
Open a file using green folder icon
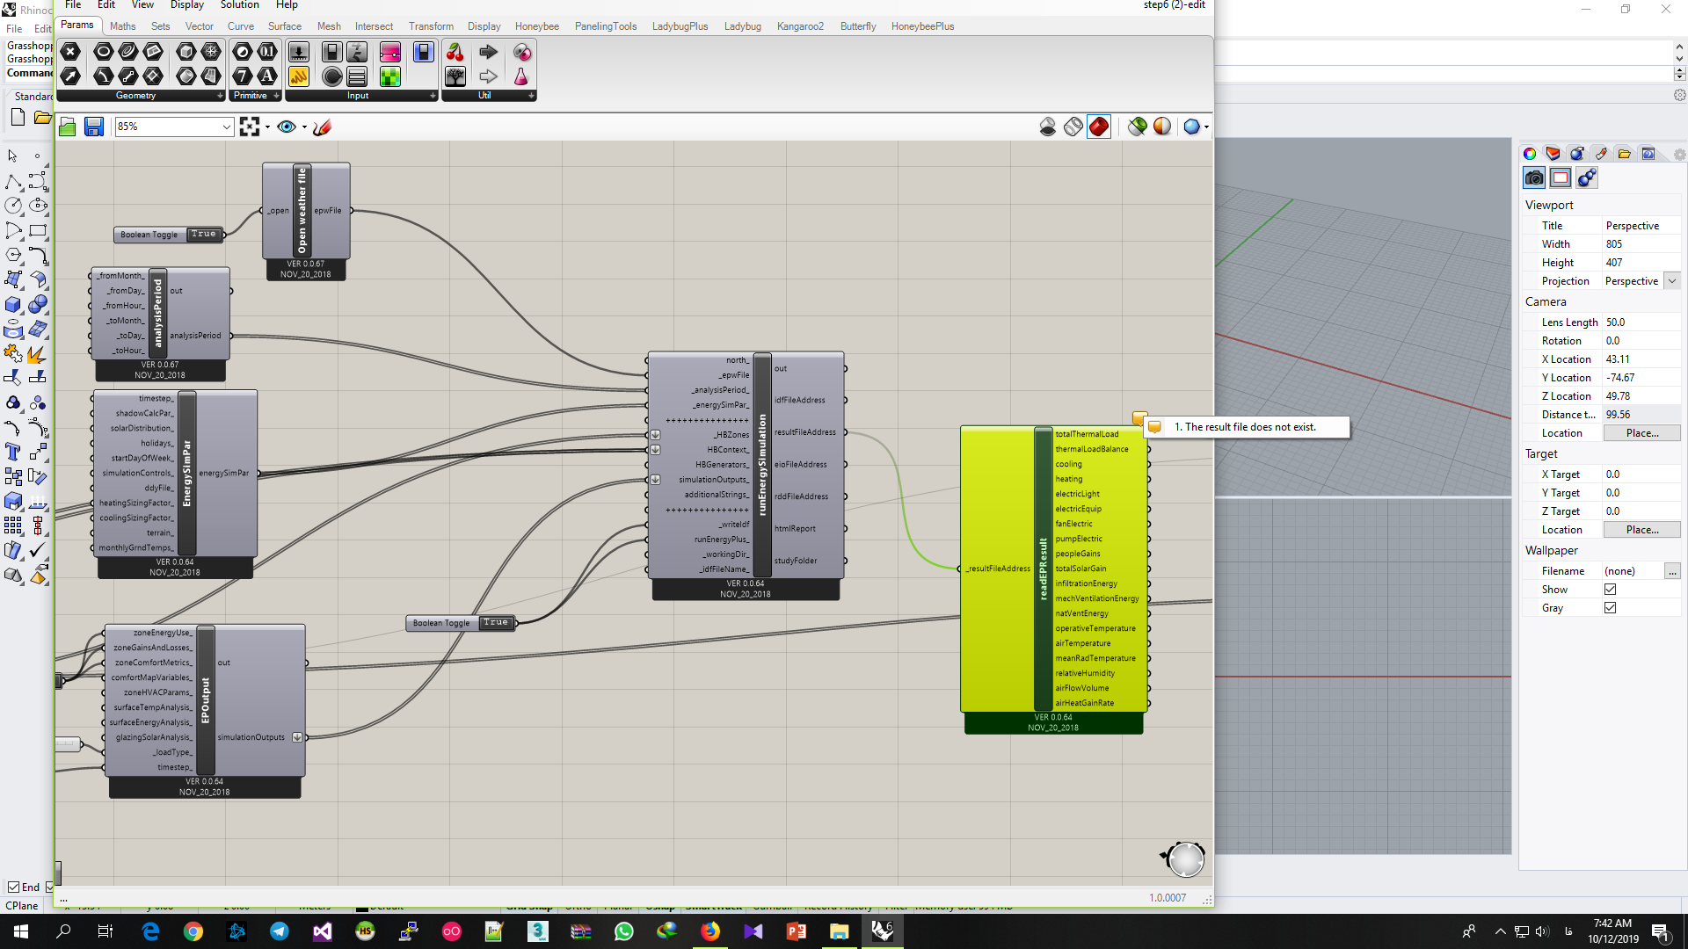(x=68, y=127)
